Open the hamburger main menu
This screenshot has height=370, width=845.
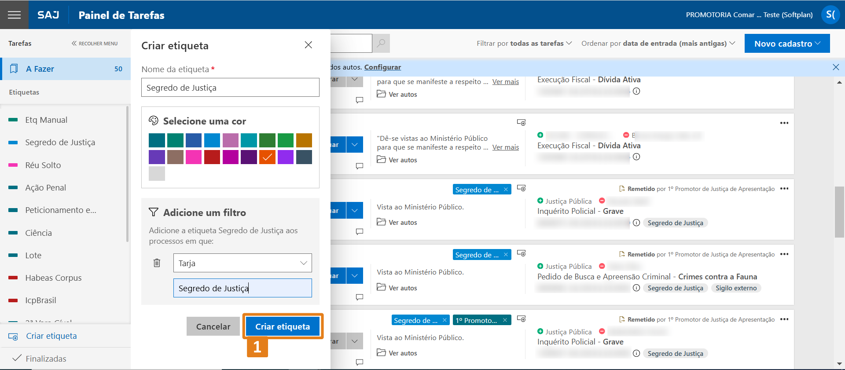coord(14,15)
